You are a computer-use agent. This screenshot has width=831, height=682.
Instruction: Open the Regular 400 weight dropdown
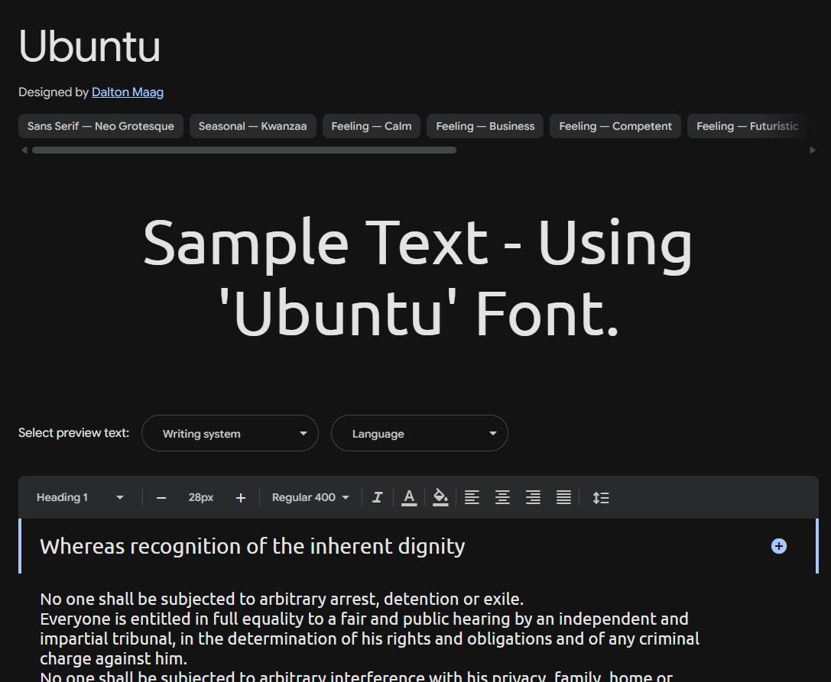tap(310, 497)
